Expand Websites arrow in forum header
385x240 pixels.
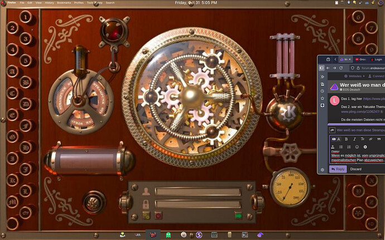(x=364, y=76)
